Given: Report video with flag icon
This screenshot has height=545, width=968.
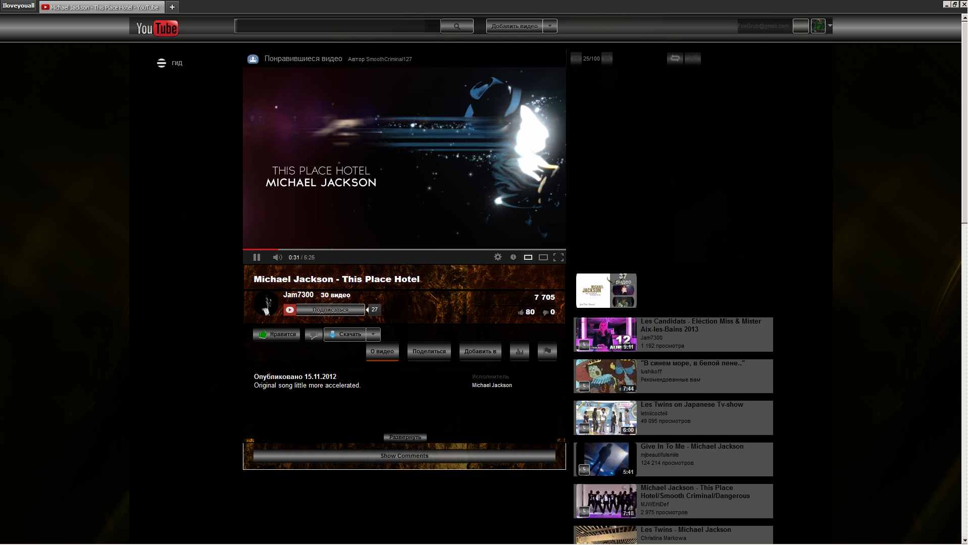Looking at the screenshot, I should click(x=547, y=351).
